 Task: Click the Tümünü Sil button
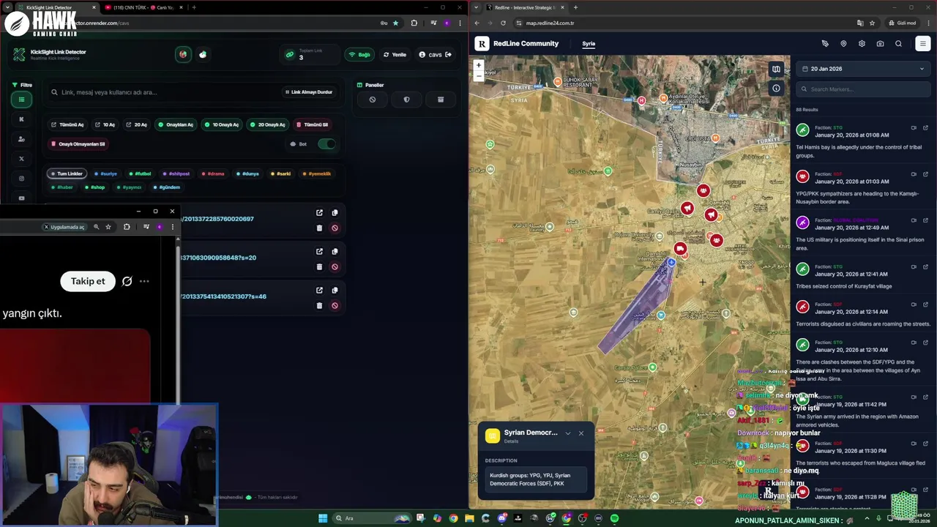tap(312, 124)
